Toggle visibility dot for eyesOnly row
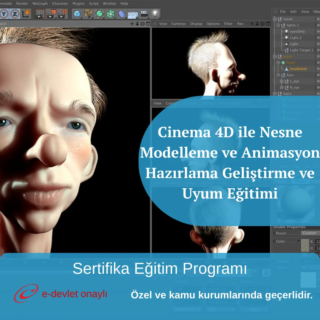The image size is (320, 320). tap(318, 31)
